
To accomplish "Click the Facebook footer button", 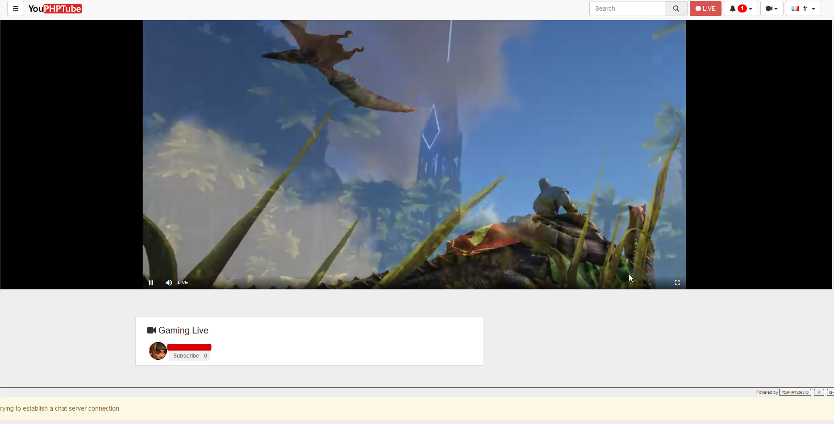I will coord(819,392).
